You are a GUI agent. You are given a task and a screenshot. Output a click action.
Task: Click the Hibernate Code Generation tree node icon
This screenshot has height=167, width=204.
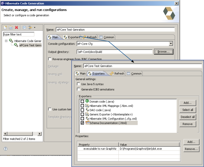pyautogui.click(x=11, y=41)
